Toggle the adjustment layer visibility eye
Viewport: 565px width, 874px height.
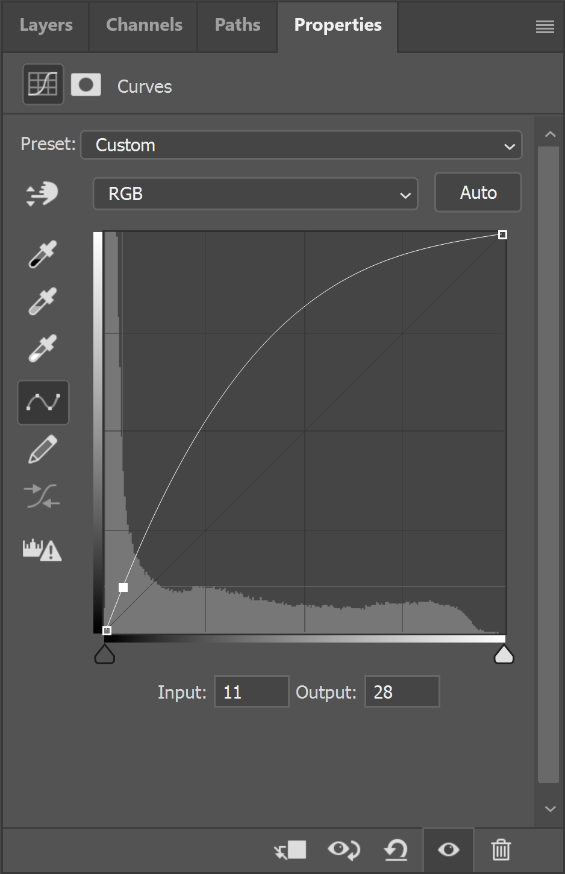pos(448,850)
